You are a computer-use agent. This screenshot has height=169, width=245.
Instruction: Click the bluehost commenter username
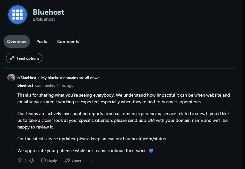coord(25,85)
